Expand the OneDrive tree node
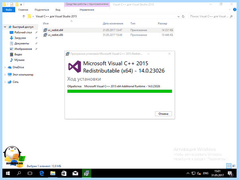This screenshot has height=180, width=239. [5, 67]
